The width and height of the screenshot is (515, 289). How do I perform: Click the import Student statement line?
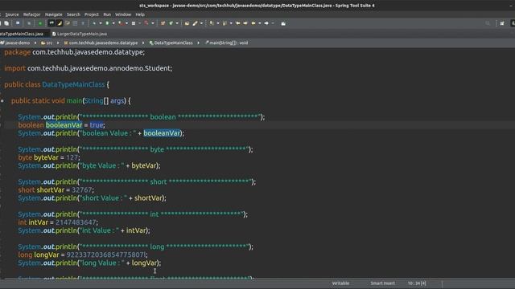(x=88, y=68)
